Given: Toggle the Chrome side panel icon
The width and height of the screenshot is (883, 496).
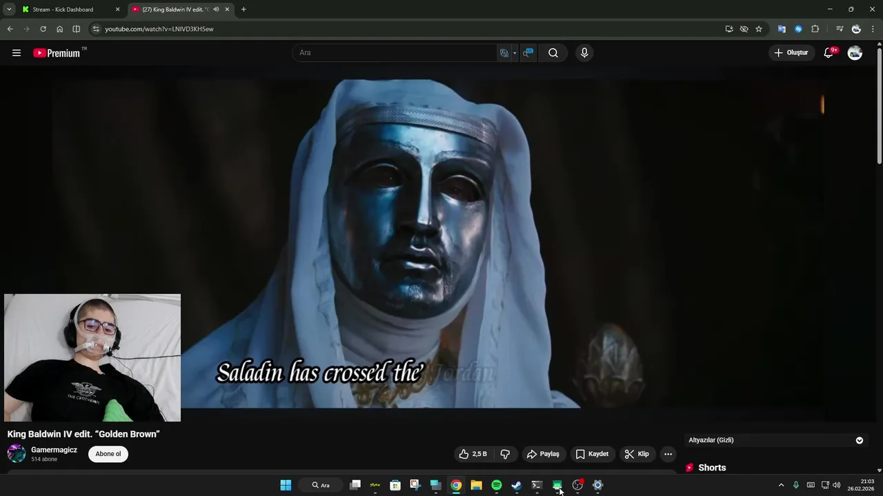Looking at the screenshot, I should [76, 29].
